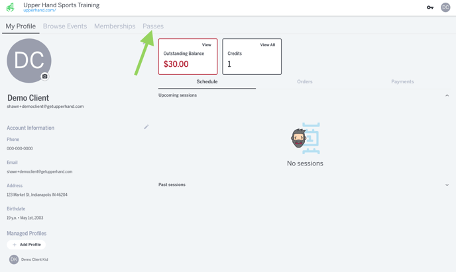Image resolution: width=456 pixels, height=272 pixels.
Task: Switch to the Browse Events tab
Action: pyautogui.click(x=65, y=26)
